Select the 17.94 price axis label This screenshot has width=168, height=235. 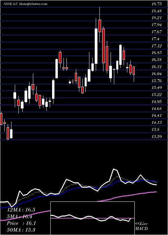coord(157,25)
